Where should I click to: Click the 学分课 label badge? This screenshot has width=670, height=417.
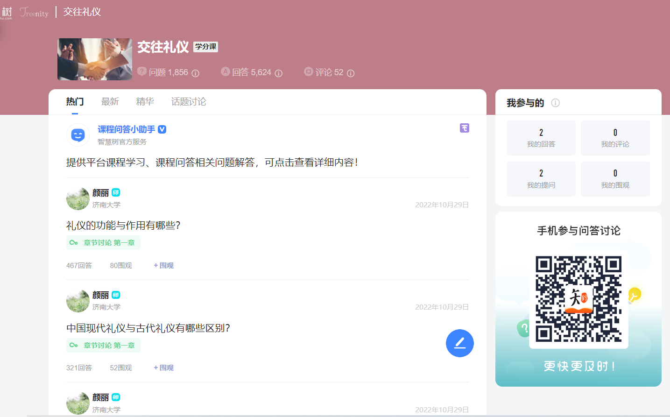205,47
